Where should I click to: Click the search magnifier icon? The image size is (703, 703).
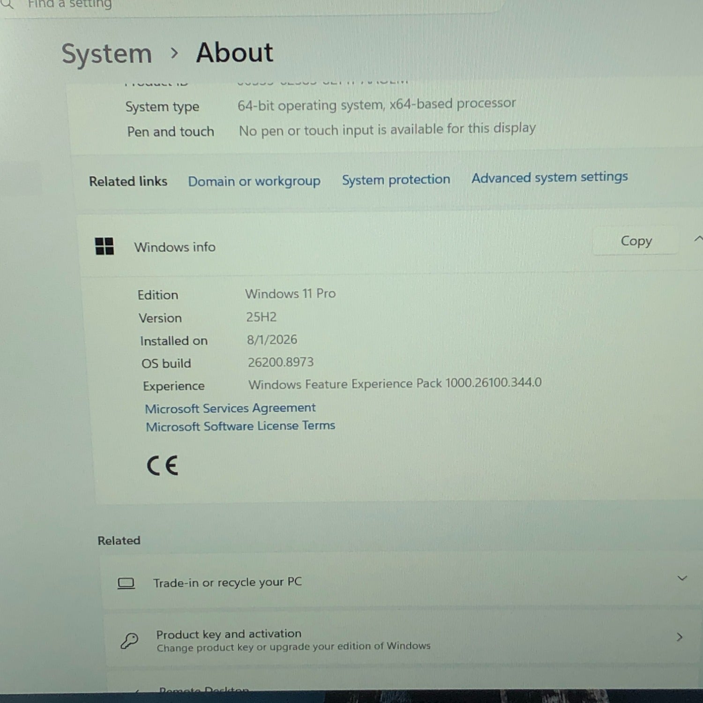point(7,4)
